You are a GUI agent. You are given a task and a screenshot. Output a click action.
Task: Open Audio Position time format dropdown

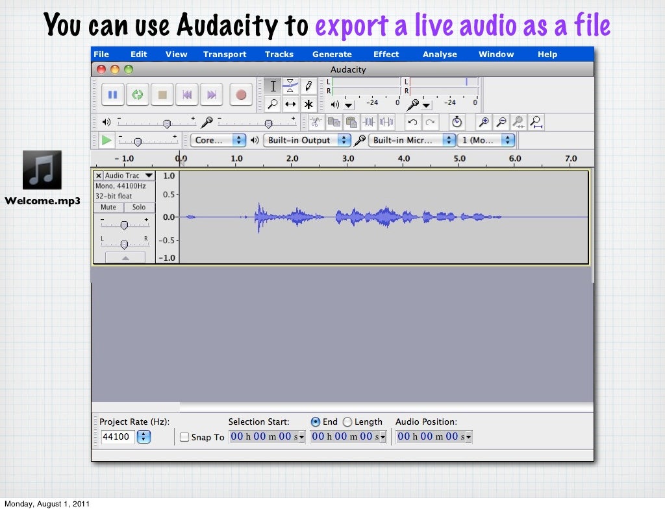[x=469, y=437]
